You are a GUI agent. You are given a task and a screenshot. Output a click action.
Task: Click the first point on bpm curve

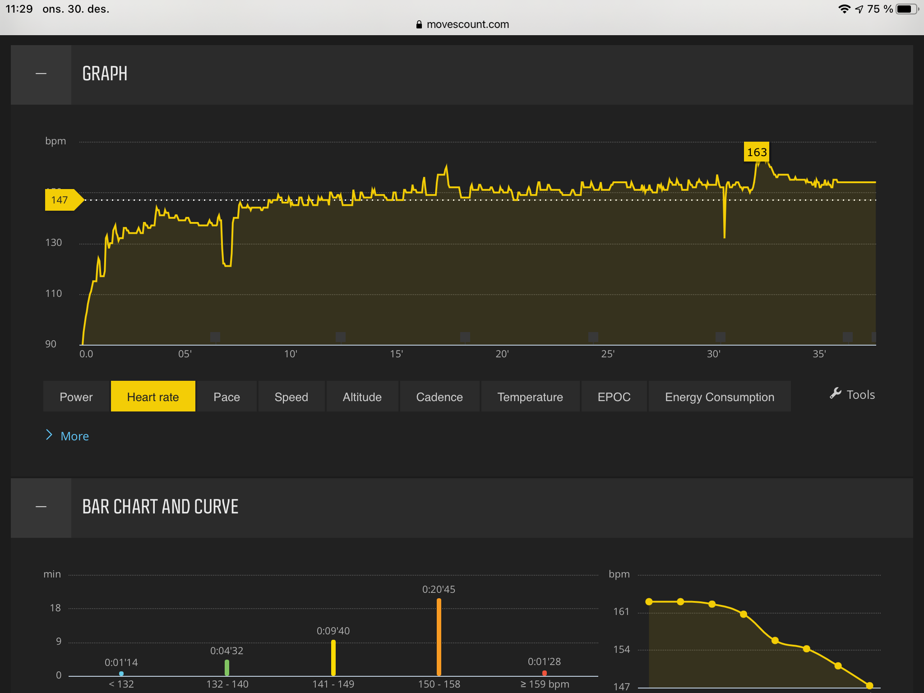pos(649,601)
